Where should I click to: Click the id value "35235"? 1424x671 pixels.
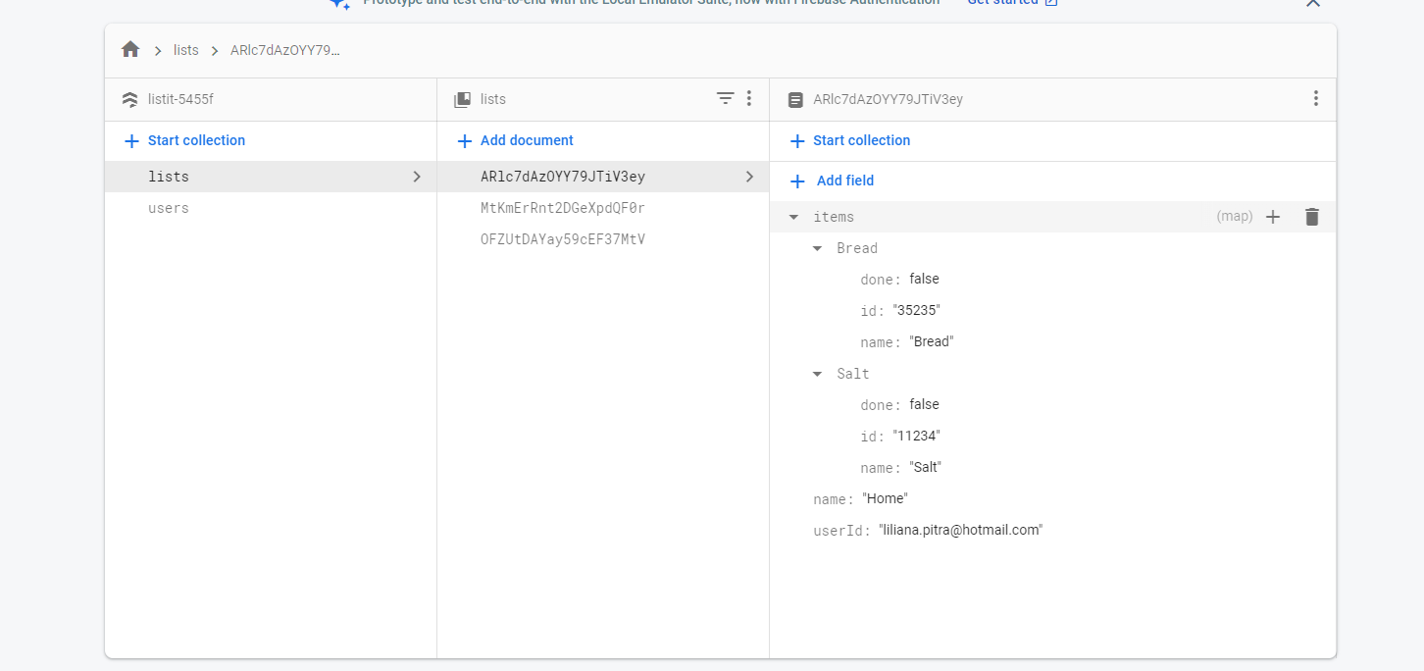(x=917, y=310)
